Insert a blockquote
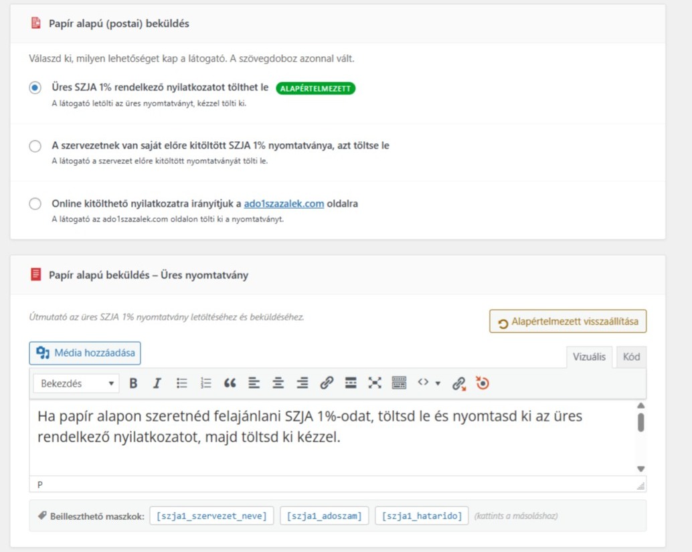 (230, 383)
